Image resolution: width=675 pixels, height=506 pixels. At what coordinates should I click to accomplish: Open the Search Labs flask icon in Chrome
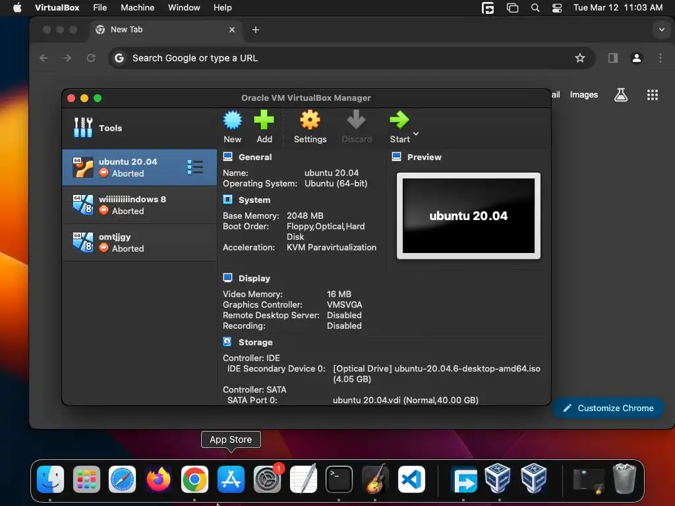click(621, 95)
